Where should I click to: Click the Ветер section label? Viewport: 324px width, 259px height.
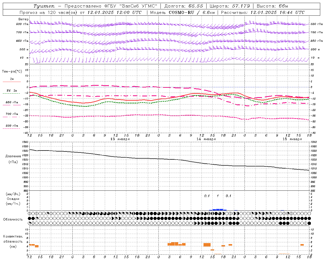tap(24, 19)
